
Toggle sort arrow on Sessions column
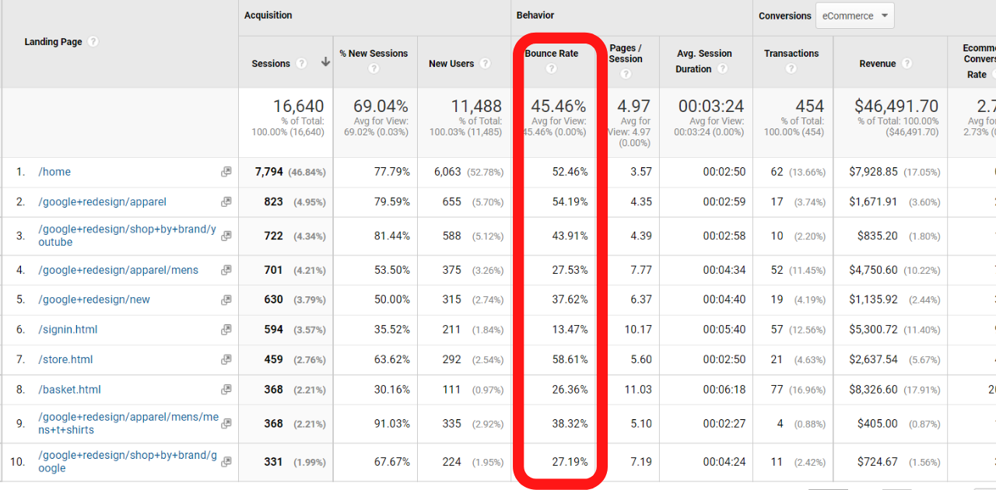(325, 63)
